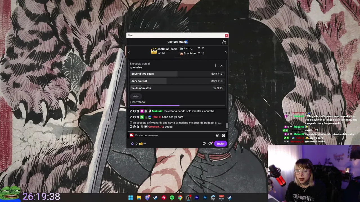This screenshot has height=202, width=360.
Task: Click the poll time remaining progress bar
Action: coord(177,105)
